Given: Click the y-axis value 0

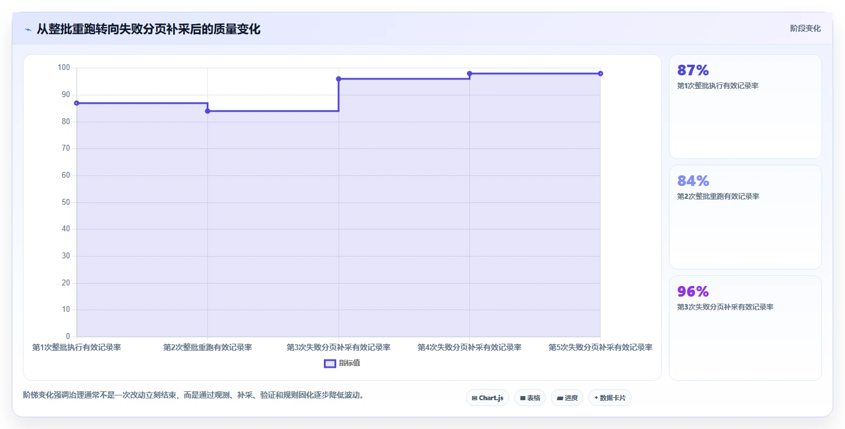Looking at the screenshot, I should pos(68,337).
